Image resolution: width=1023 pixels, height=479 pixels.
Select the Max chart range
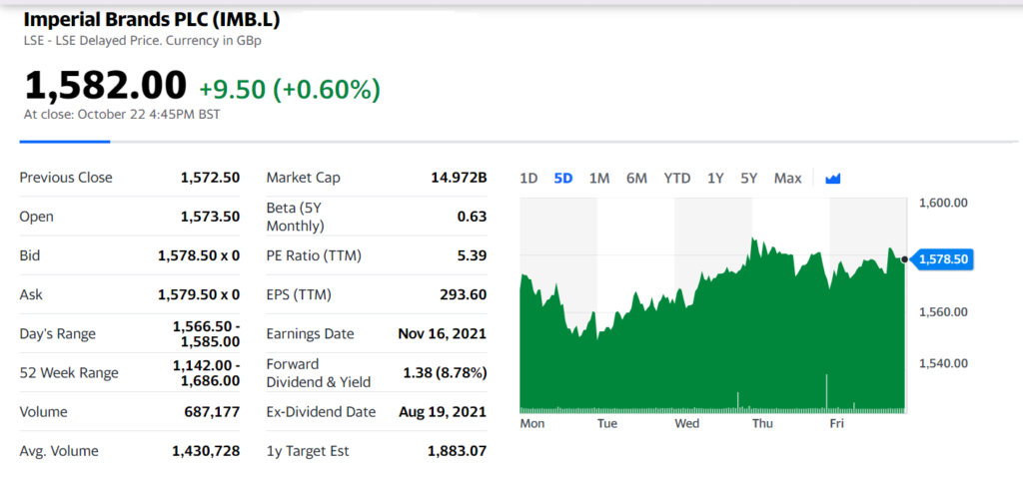click(x=787, y=178)
